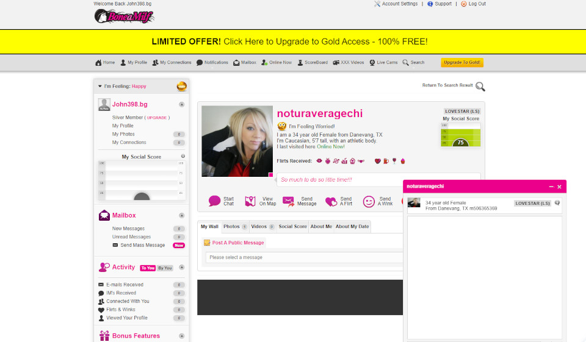The width and height of the screenshot is (586, 342).
Task: Switch to the About Me tab
Action: point(321,227)
